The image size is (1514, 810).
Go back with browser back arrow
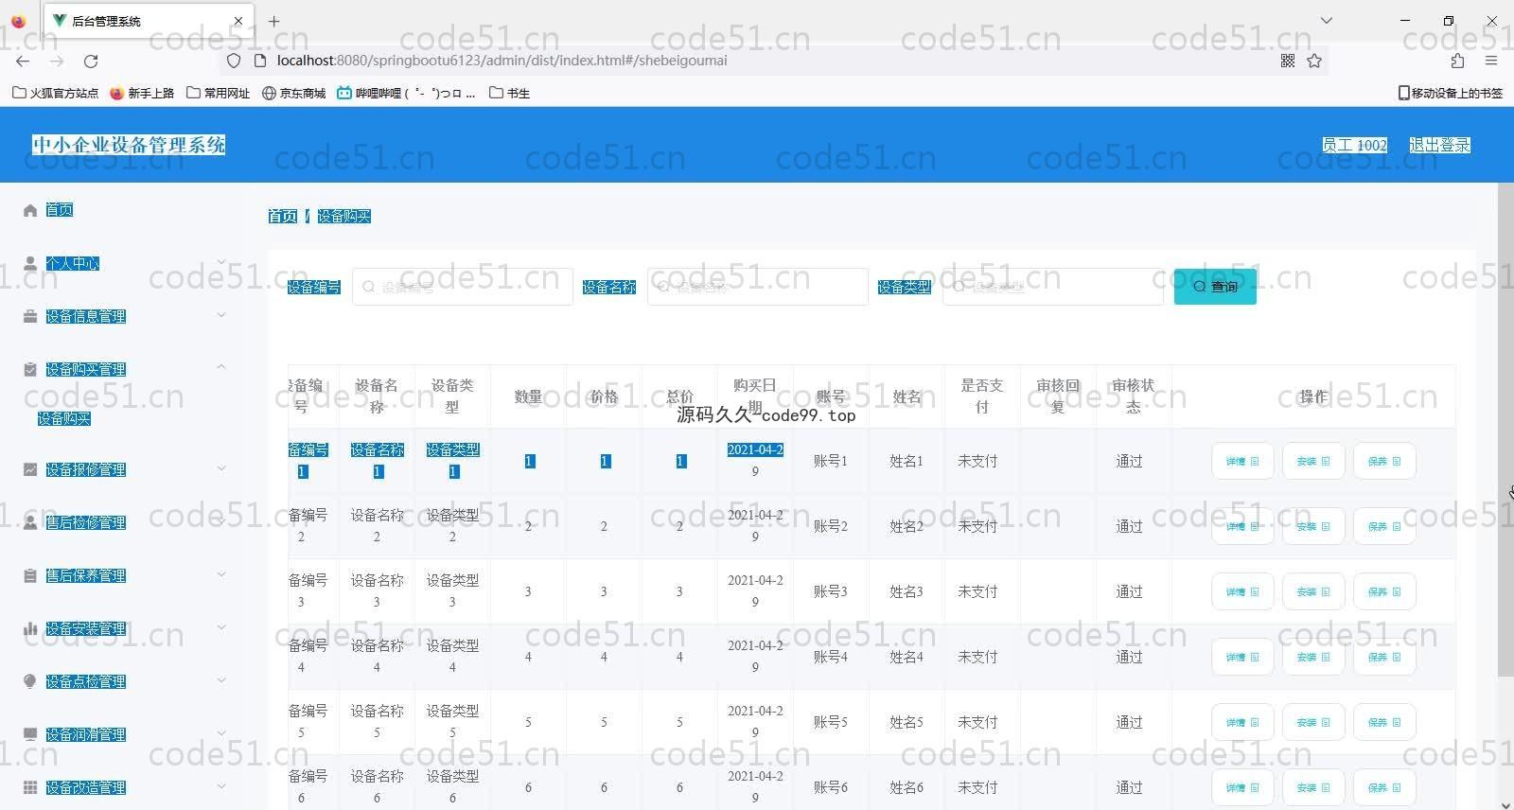click(x=23, y=61)
